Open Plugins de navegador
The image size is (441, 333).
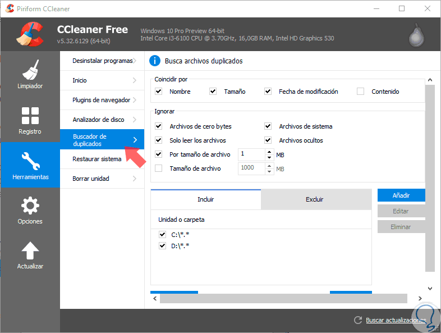102,100
